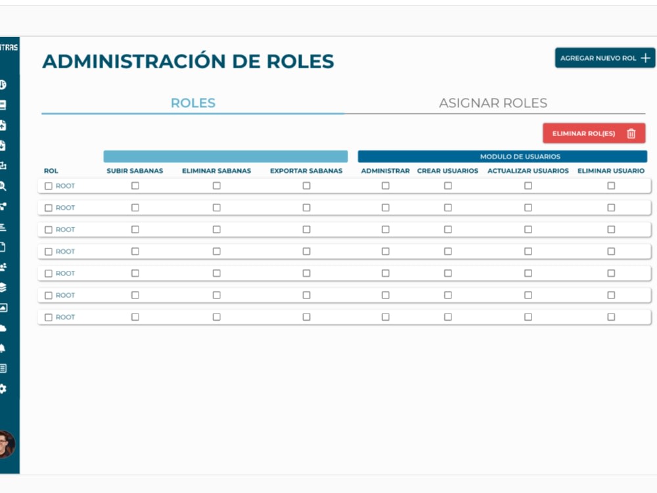The width and height of the screenshot is (657, 493).
Task: Click the CREAR USUARIOS column header
Action: [447, 171]
